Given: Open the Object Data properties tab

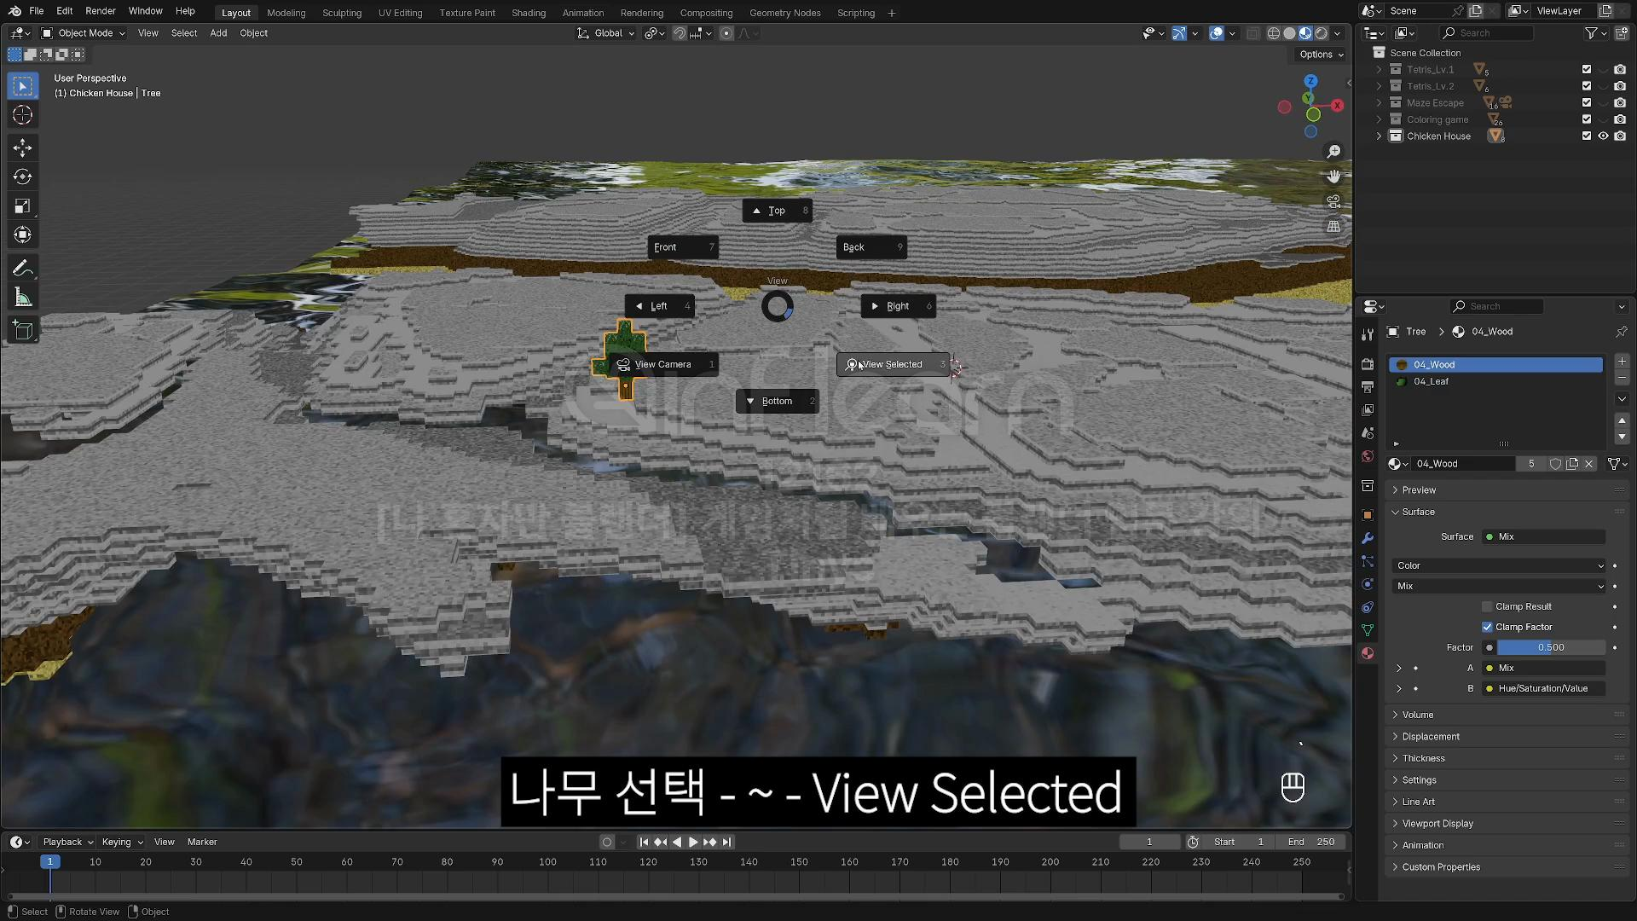Looking at the screenshot, I should click(1368, 630).
